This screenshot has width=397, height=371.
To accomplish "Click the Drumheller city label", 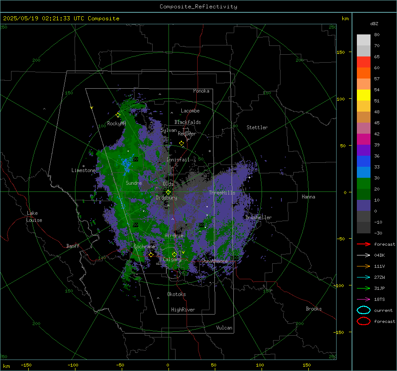I will coord(258,217).
